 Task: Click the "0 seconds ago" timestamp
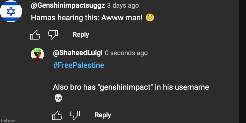click(x=126, y=53)
